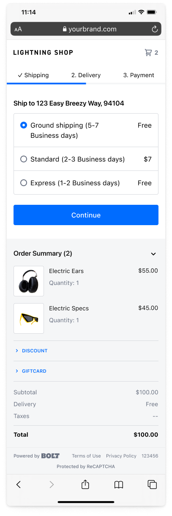
Task: Tap the yourbrand.com address bar
Action: pos(86,29)
